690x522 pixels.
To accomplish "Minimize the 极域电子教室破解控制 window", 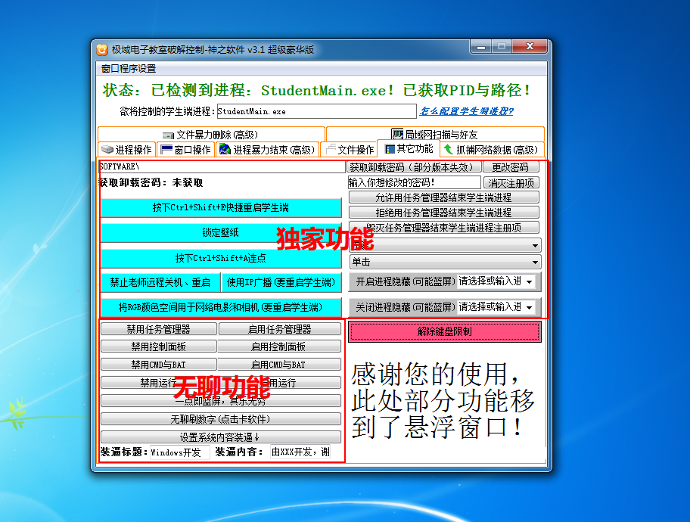I will (x=481, y=47).
